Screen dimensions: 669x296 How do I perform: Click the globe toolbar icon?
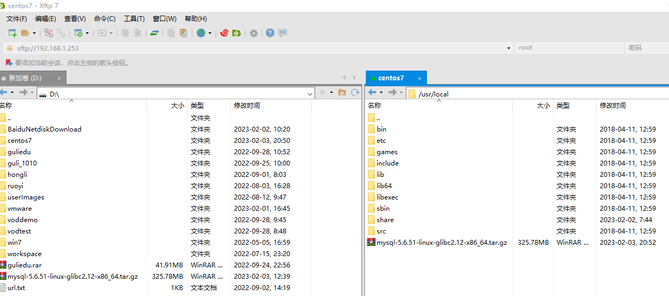(201, 33)
